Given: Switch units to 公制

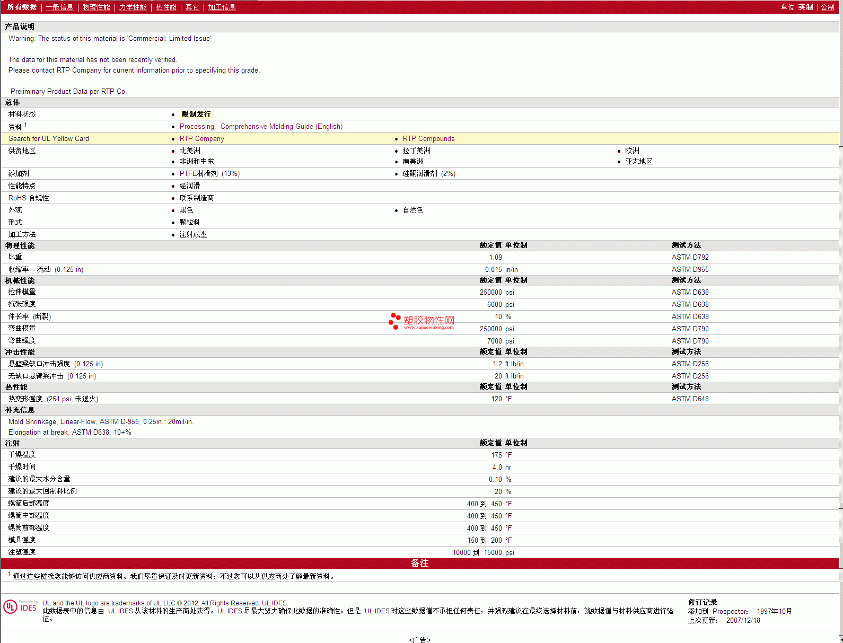Looking at the screenshot, I should [x=828, y=7].
